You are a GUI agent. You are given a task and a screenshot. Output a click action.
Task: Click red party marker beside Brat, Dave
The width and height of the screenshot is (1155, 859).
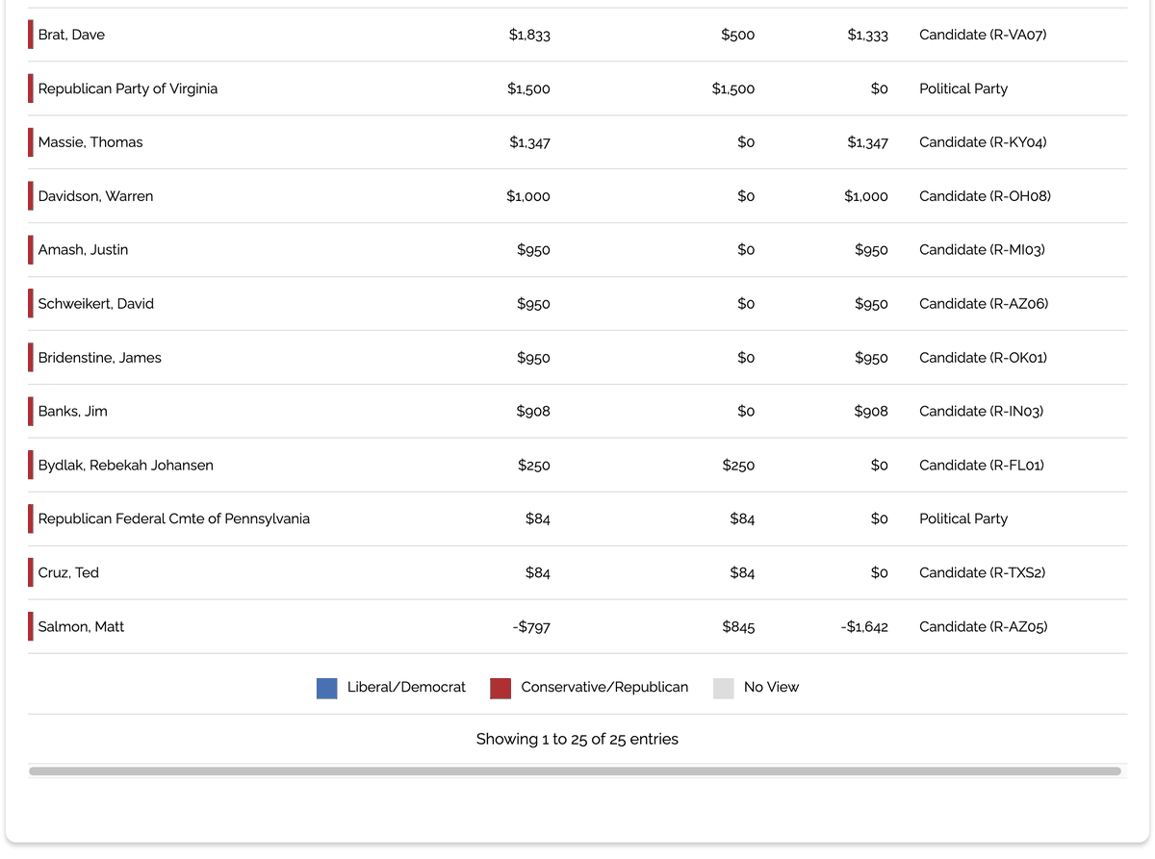(31, 35)
